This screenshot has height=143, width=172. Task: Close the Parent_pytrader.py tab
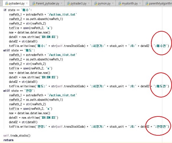(62, 4)
